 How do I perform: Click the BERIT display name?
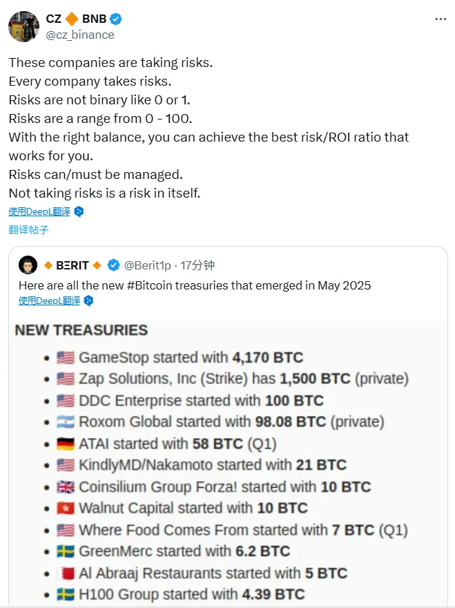(x=72, y=265)
